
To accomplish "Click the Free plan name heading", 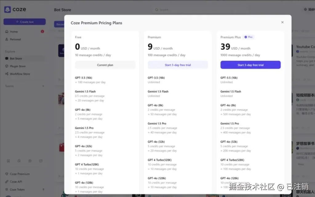I will 78,37.
